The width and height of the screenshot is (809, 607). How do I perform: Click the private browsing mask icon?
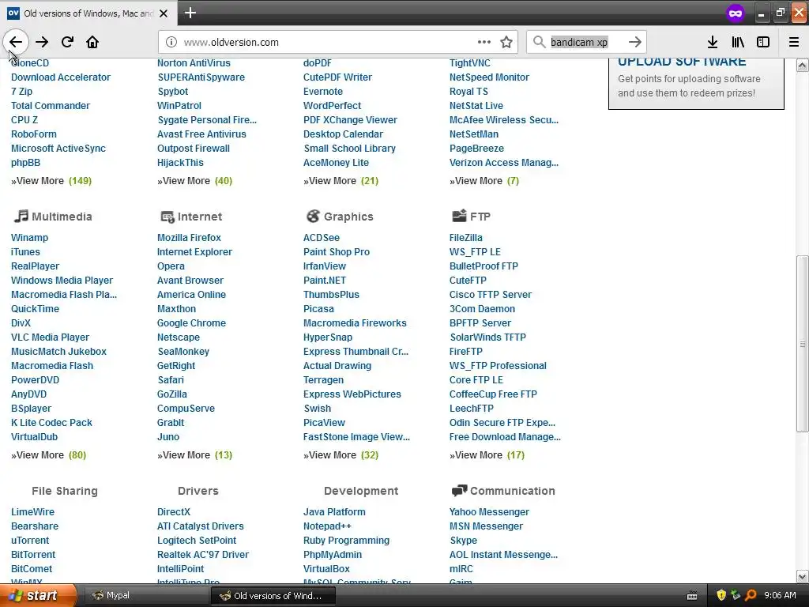point(736,13)
